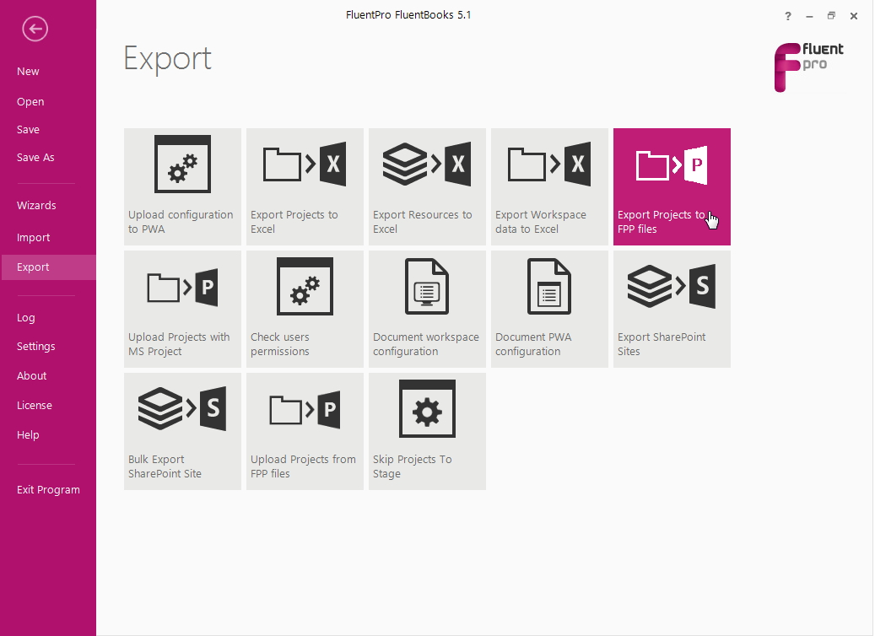
Task: Choose Export Resources to Excel tile
Action: point(427,187)
